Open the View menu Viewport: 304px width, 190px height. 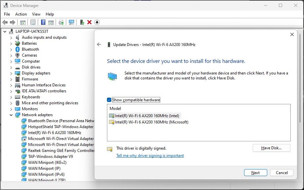click(x=36, y=14)
